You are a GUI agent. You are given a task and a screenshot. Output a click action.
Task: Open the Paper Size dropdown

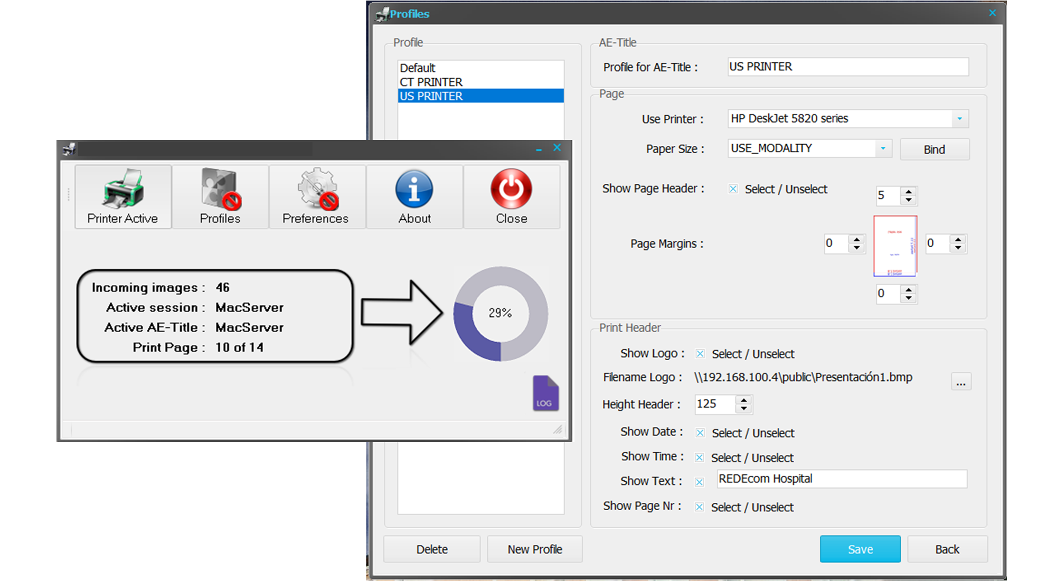coord(883,149)
